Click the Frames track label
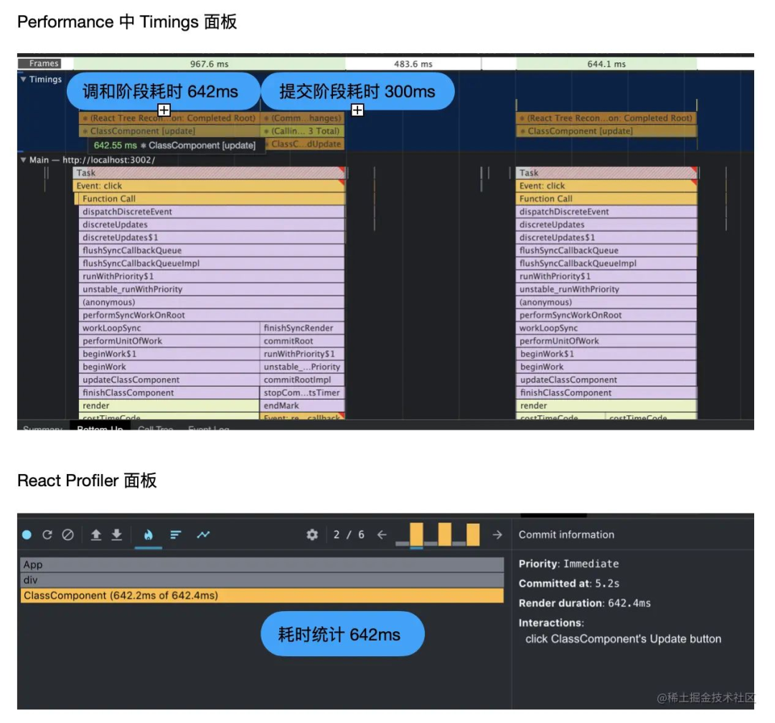 pos(39,63)
